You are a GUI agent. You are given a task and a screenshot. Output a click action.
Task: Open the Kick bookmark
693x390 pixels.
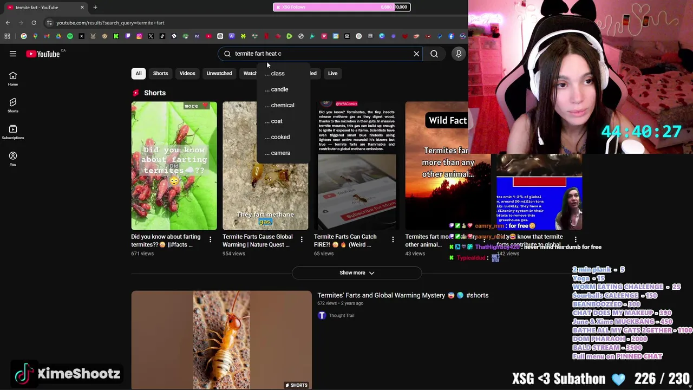point(116,36)
